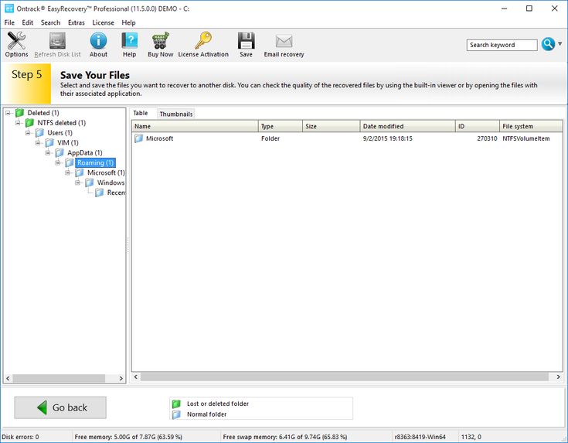This screenshot has width=568, height=443.
Task: Select Roaming (1) in the tree
Action: pos(95,163)
